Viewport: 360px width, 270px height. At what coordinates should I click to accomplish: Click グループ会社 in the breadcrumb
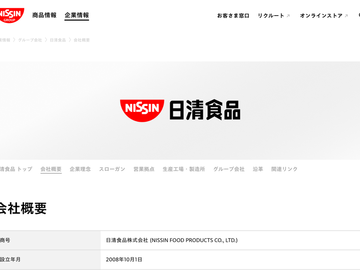pyautogui.click(x=30, y=40)
